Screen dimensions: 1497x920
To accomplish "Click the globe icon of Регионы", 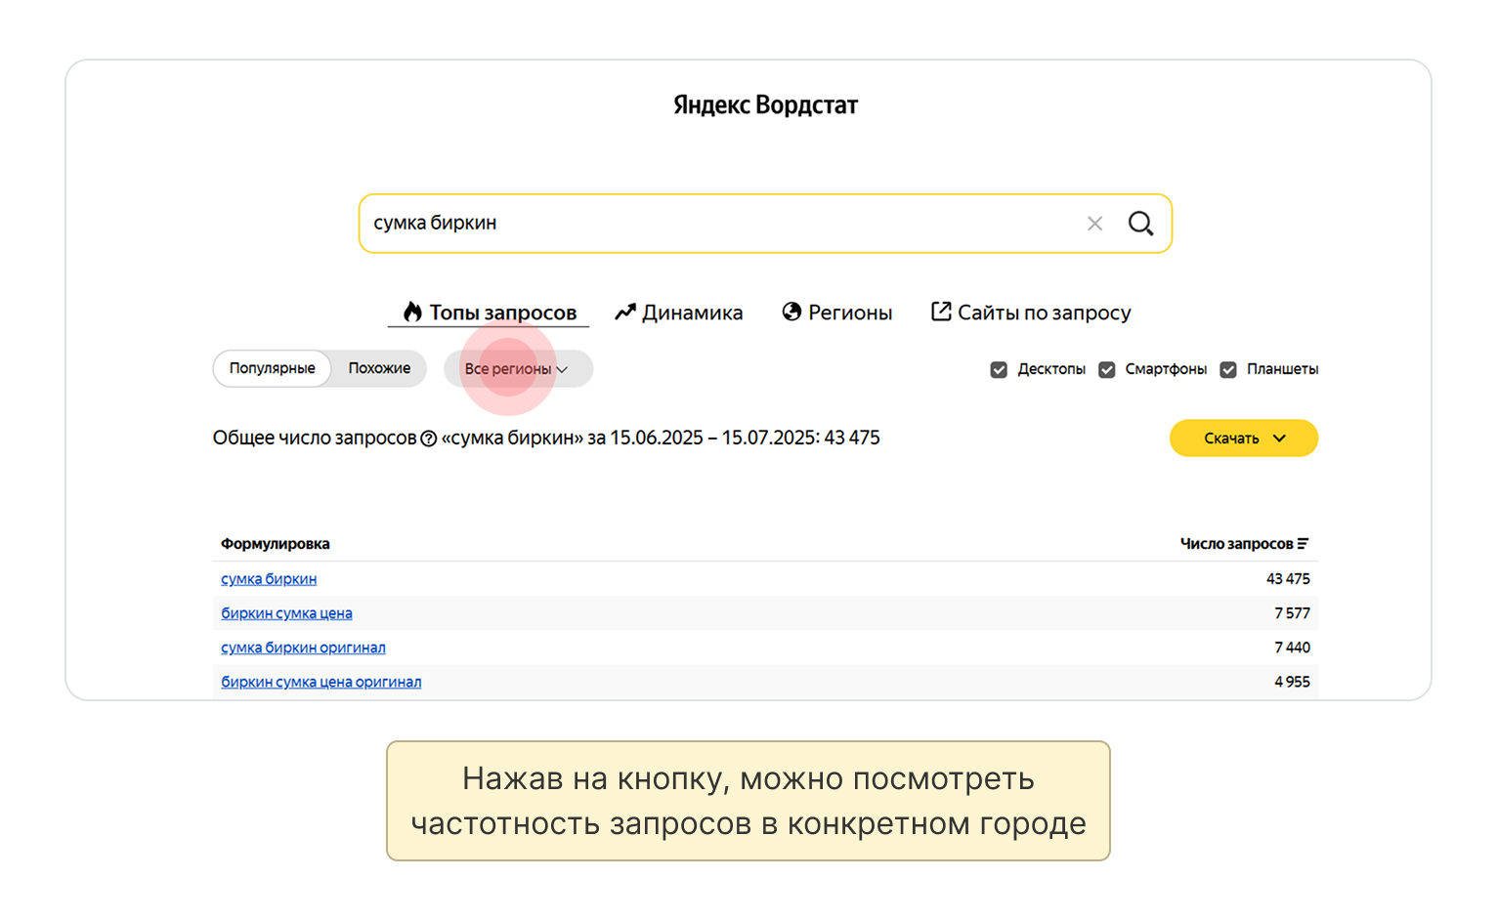I will coord(791,312).
